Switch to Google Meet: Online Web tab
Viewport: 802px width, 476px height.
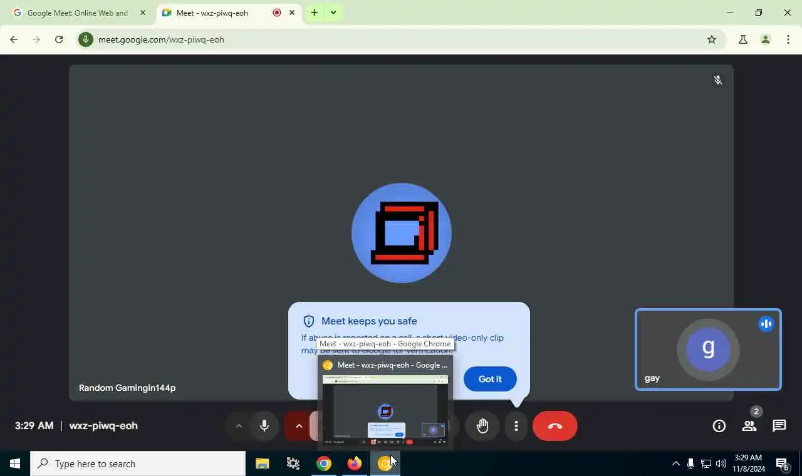(x=78, y=13)
